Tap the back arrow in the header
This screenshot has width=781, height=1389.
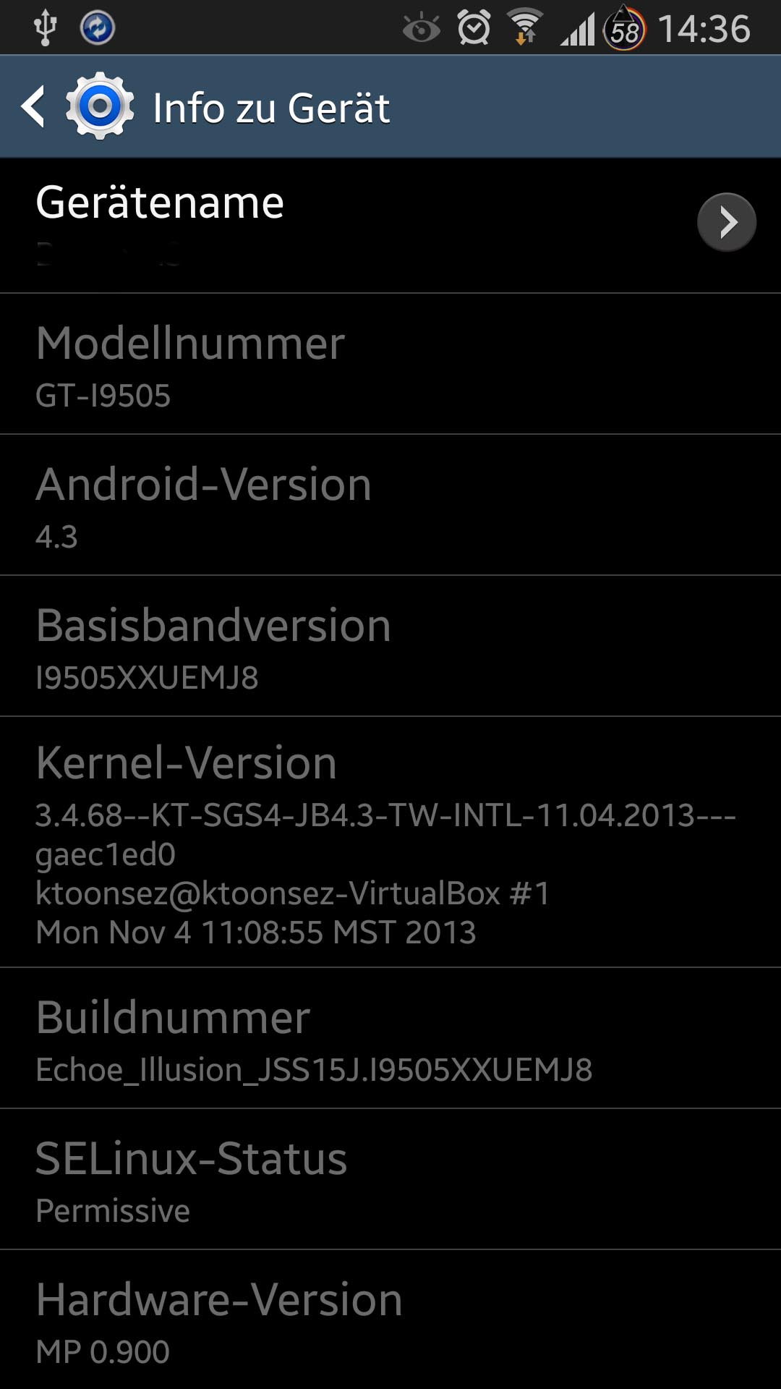tap(33, 107)
